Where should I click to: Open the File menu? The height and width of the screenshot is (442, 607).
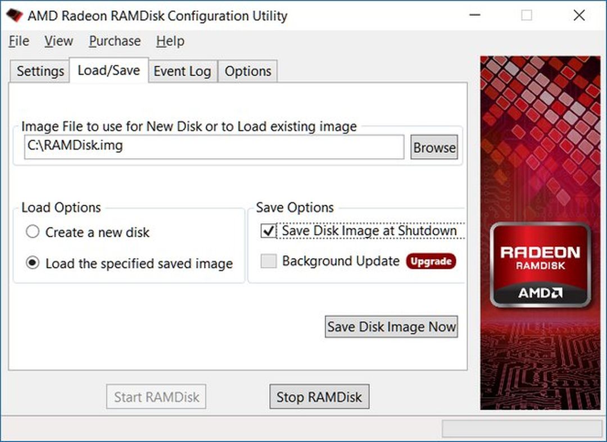point(19,41)
